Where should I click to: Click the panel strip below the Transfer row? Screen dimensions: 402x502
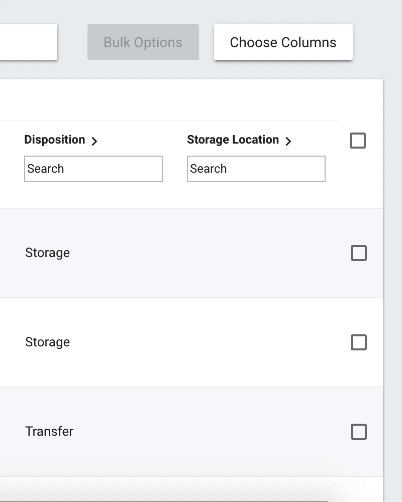point(191,489)
